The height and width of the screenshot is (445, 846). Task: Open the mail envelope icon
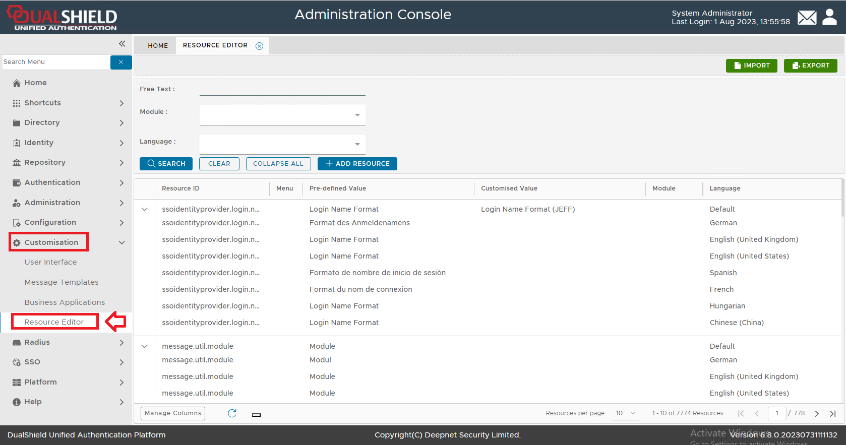[807, 18]
